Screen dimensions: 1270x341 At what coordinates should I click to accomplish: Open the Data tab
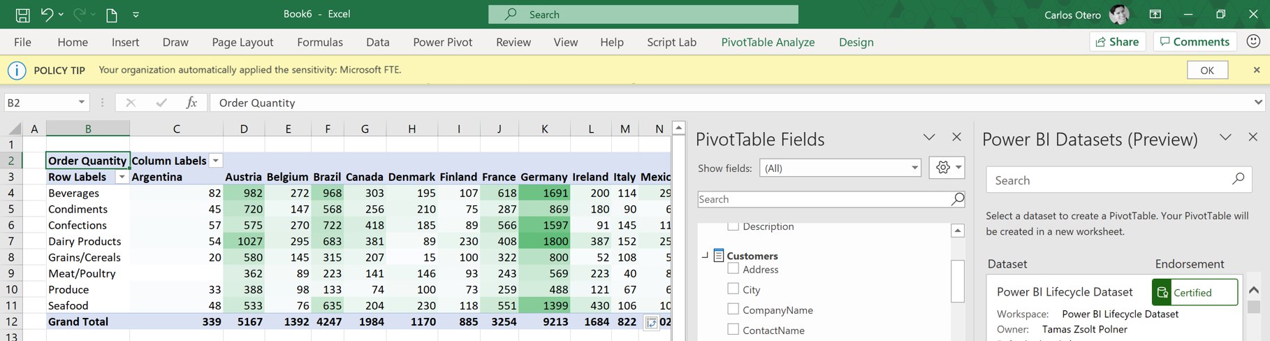click(x=378, y=42)
